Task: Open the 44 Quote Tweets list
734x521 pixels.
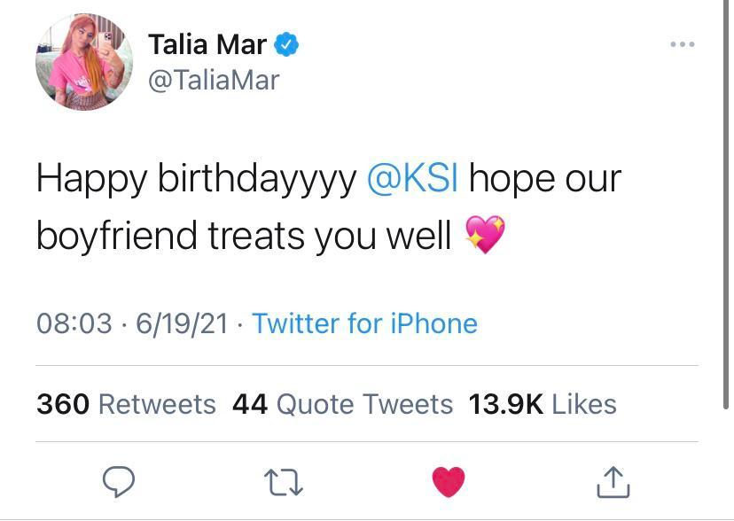Action: coord(342,403)
